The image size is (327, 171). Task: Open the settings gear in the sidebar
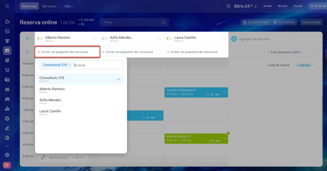click(7, 155)
